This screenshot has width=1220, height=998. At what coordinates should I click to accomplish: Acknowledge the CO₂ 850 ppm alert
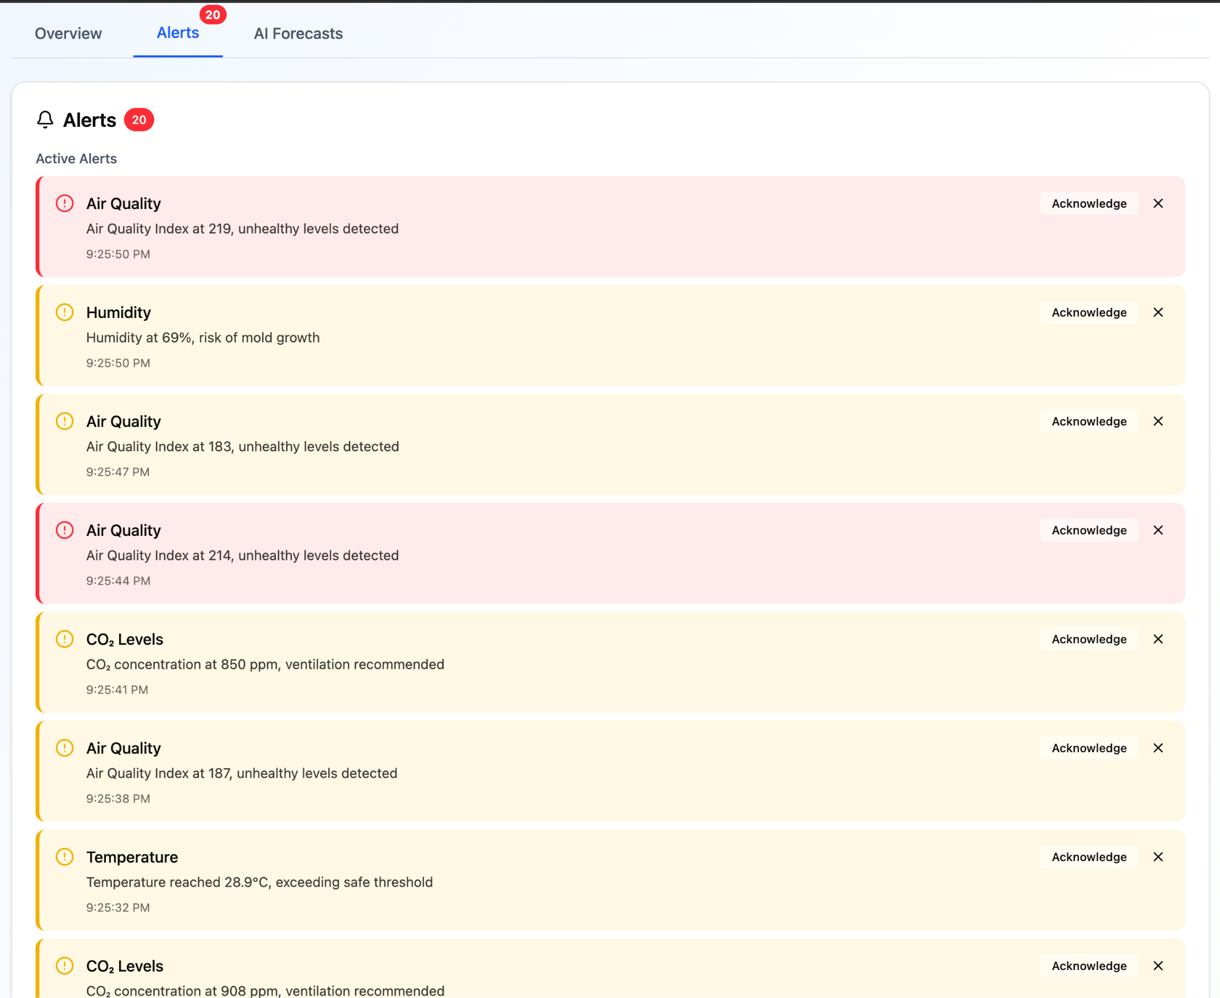[1088, 640]
